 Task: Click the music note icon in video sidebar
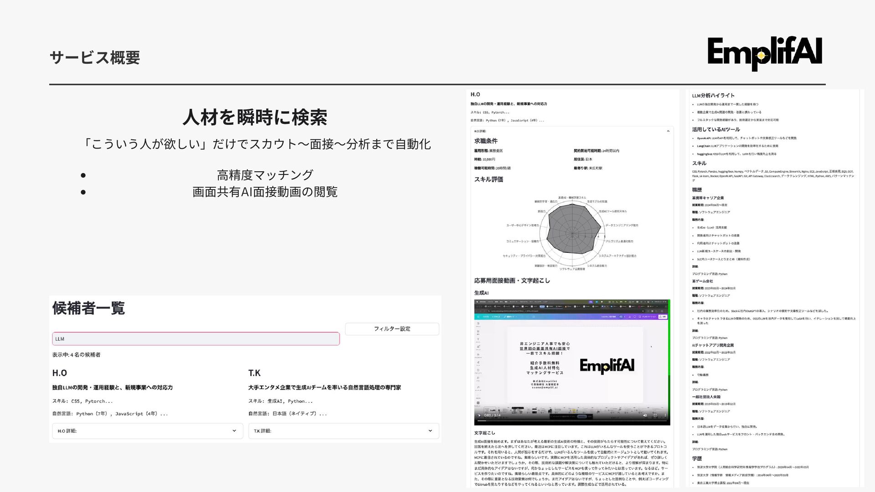478,387
